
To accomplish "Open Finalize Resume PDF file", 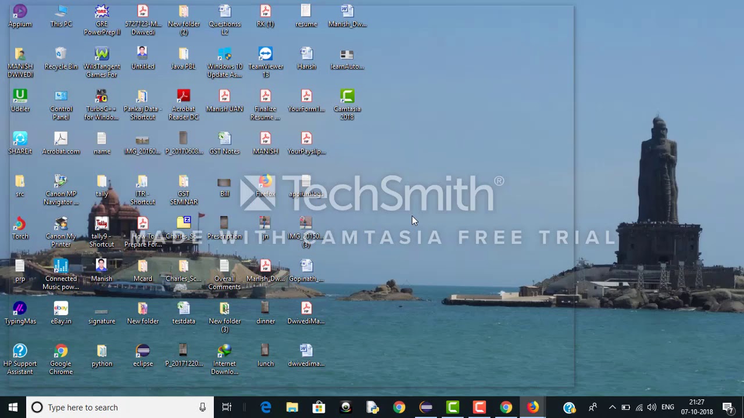I will click(266, 105).
